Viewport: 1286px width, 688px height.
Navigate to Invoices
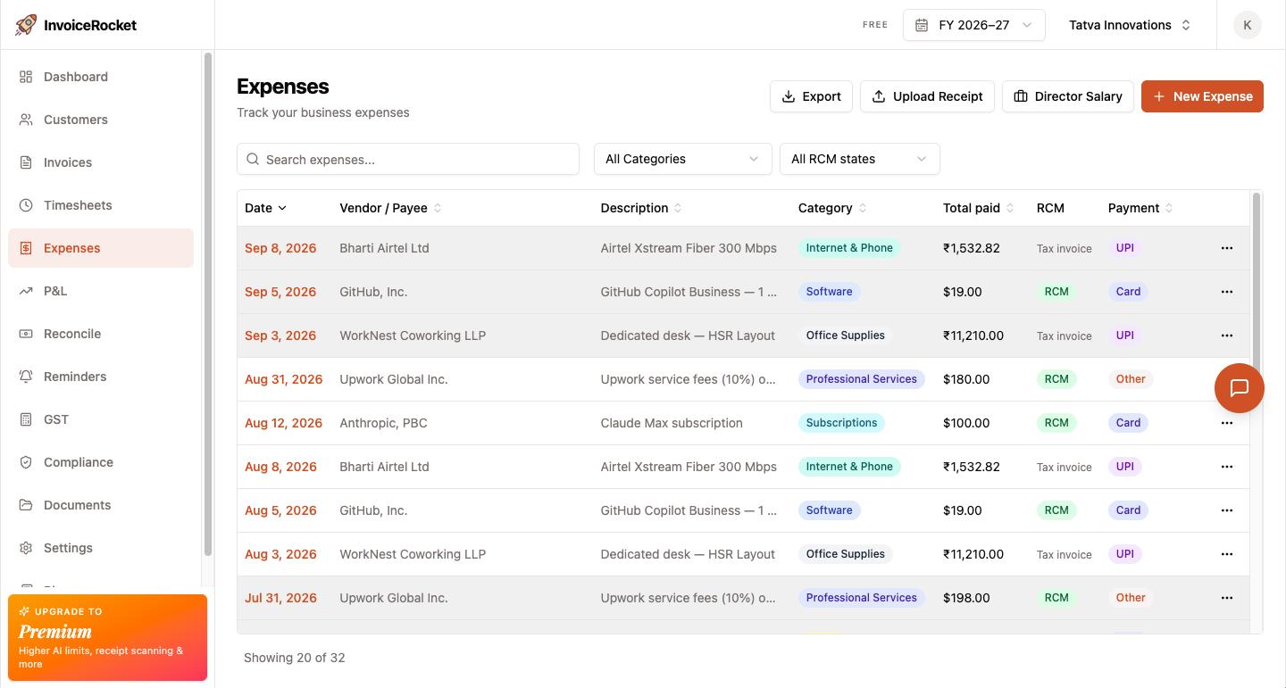click(101, 162)
